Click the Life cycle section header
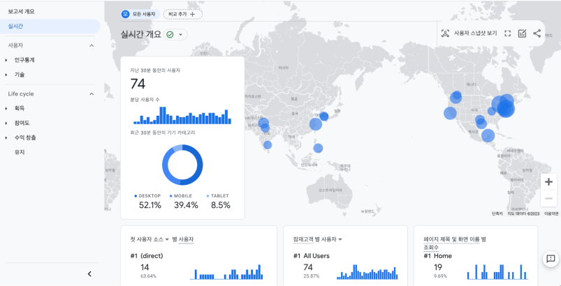 pyautogui.click(x=50, y=94)
